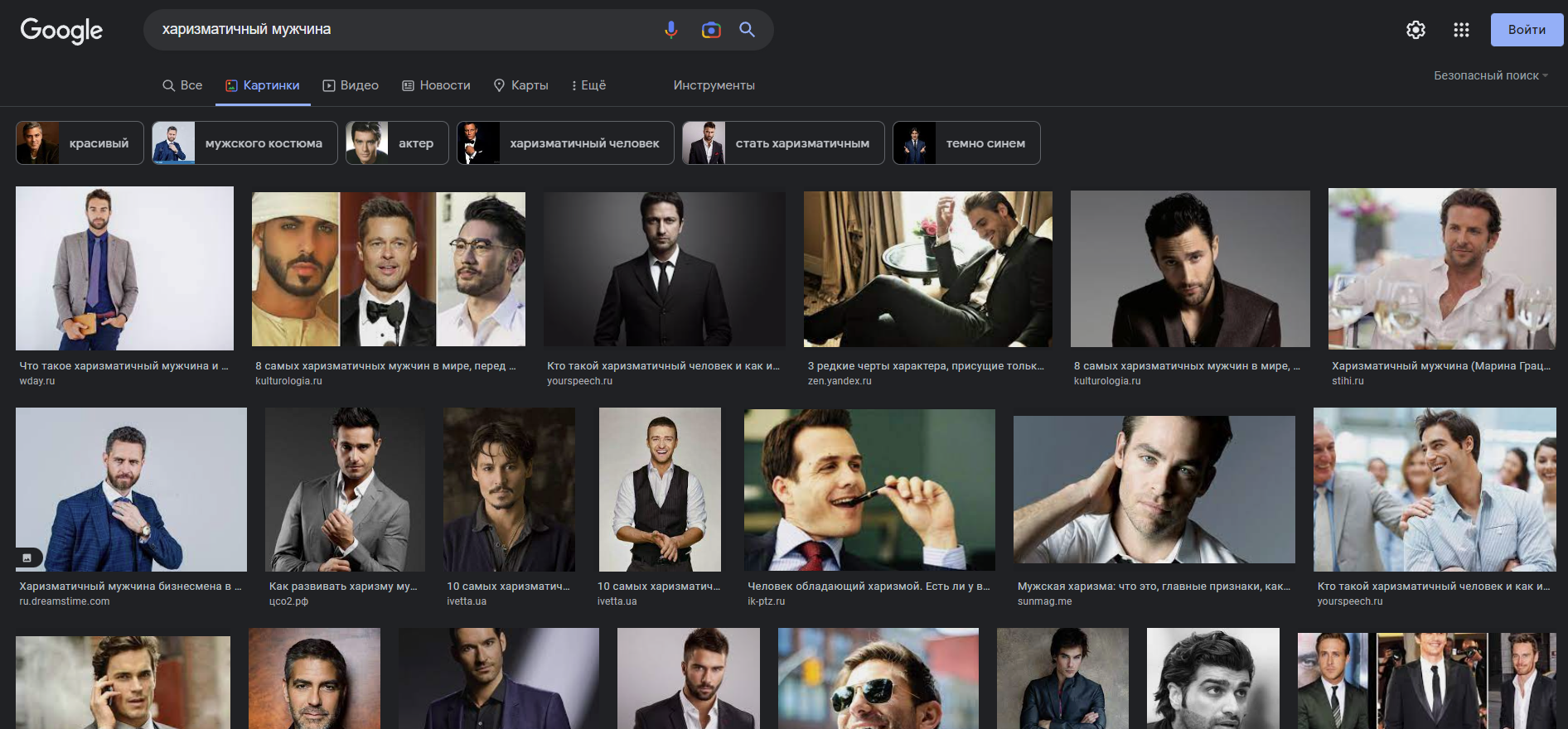This screenshot has height=729, width=1568.
Task: Click 'Харизматичный мужчина (Марина Грац' caption
Action: pos(1441,365)
